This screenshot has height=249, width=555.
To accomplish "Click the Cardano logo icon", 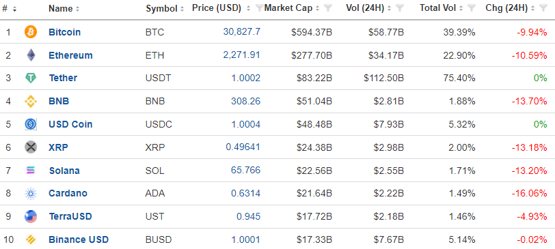I will click(31, 194).
